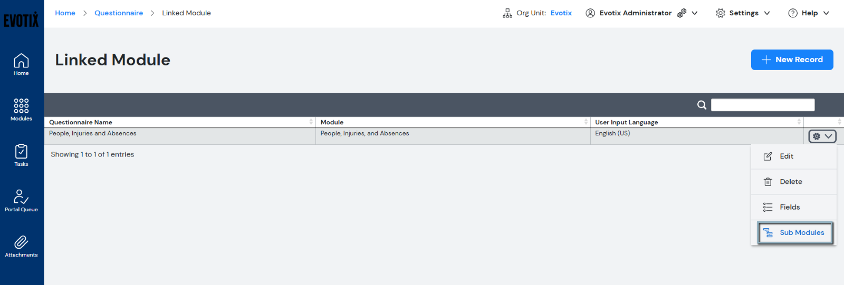
Task: Click the Evotix logo
Action: (21, 20)
